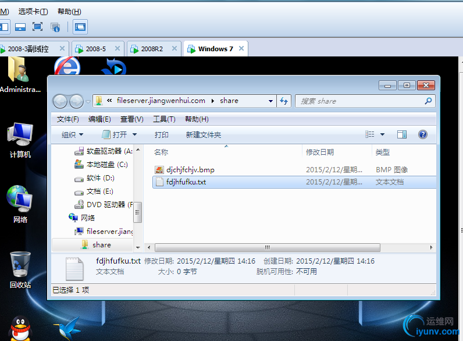
Task: Change view layout icon
Action: coord(370,135)
